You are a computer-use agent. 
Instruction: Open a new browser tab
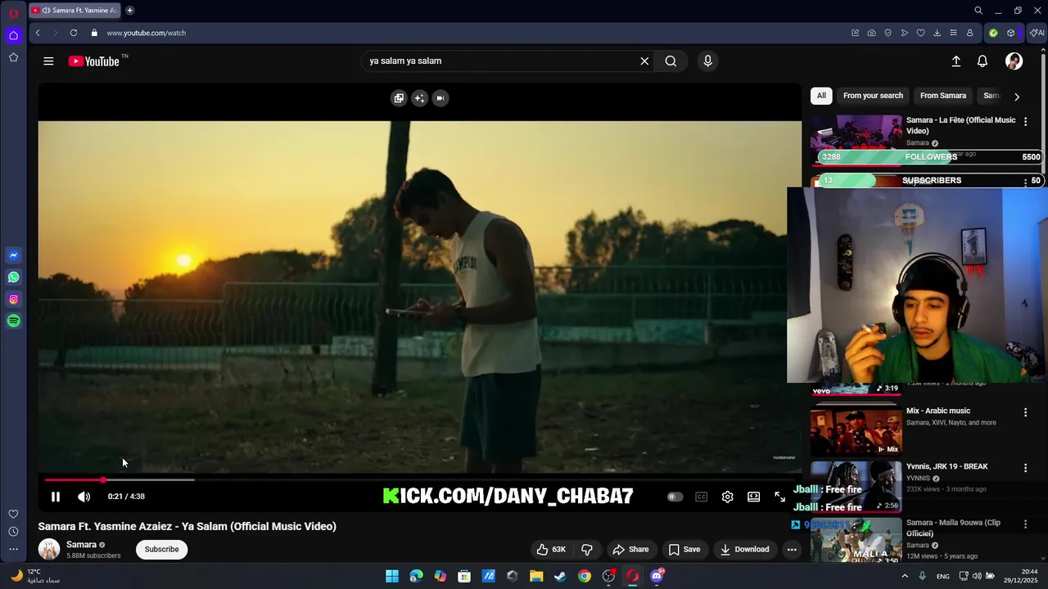click(x=129, y=11)
